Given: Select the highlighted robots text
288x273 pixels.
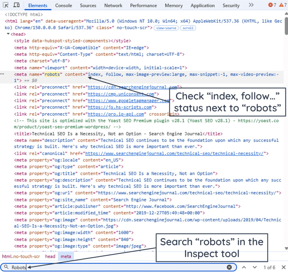Looking at the screenshot, I should 52,74.
